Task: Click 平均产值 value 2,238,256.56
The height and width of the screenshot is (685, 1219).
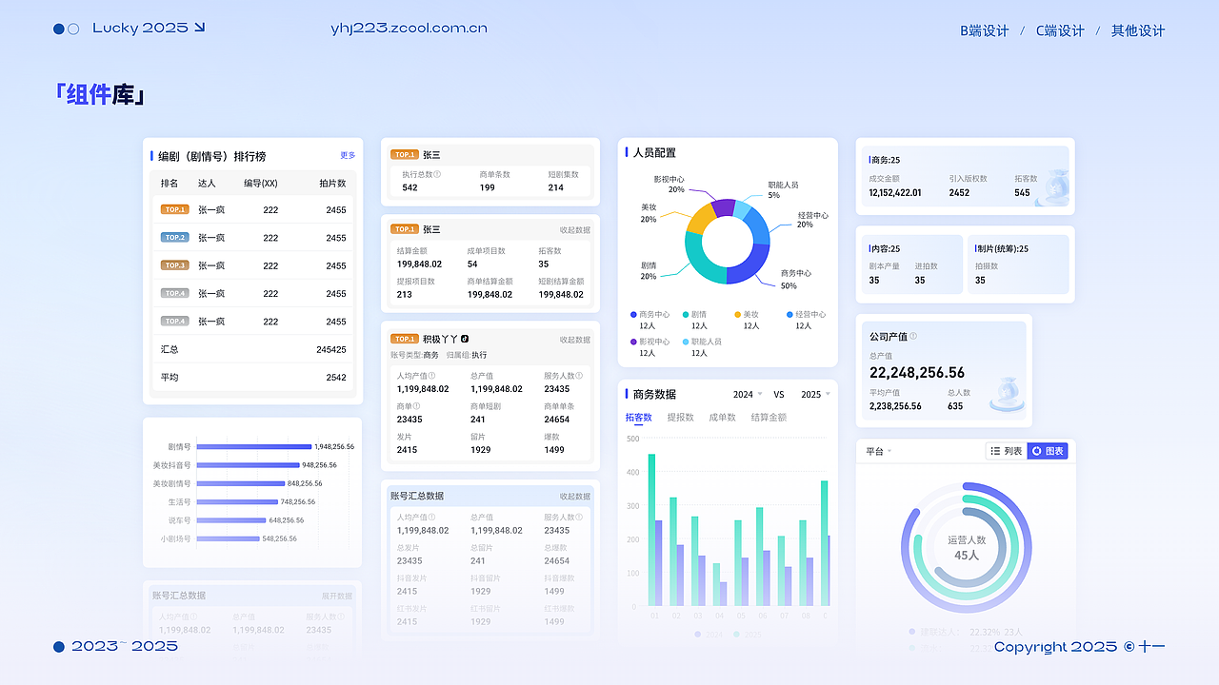Action: pyautogui.click(x=895, y=406)
